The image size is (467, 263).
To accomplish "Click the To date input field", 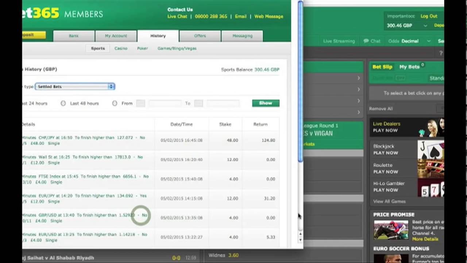I will [223, 103].
